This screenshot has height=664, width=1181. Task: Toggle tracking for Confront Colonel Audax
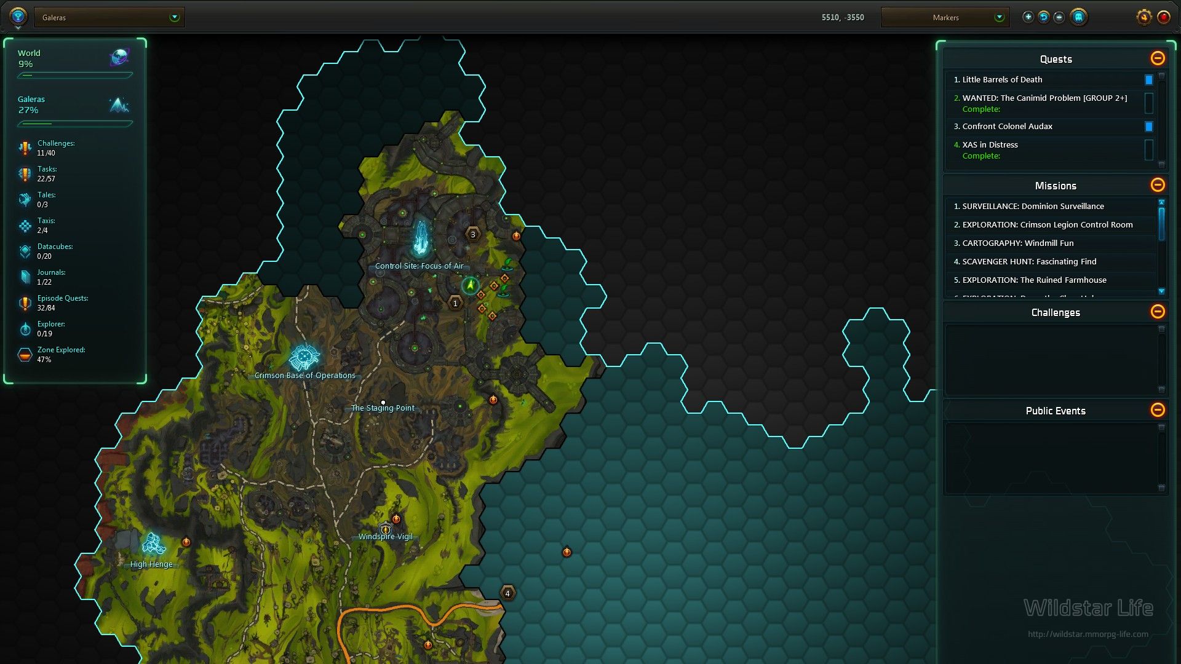[1148, 127]
